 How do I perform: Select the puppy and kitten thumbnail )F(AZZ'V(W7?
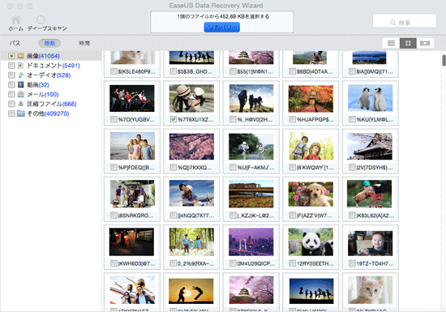coord(311,194)
